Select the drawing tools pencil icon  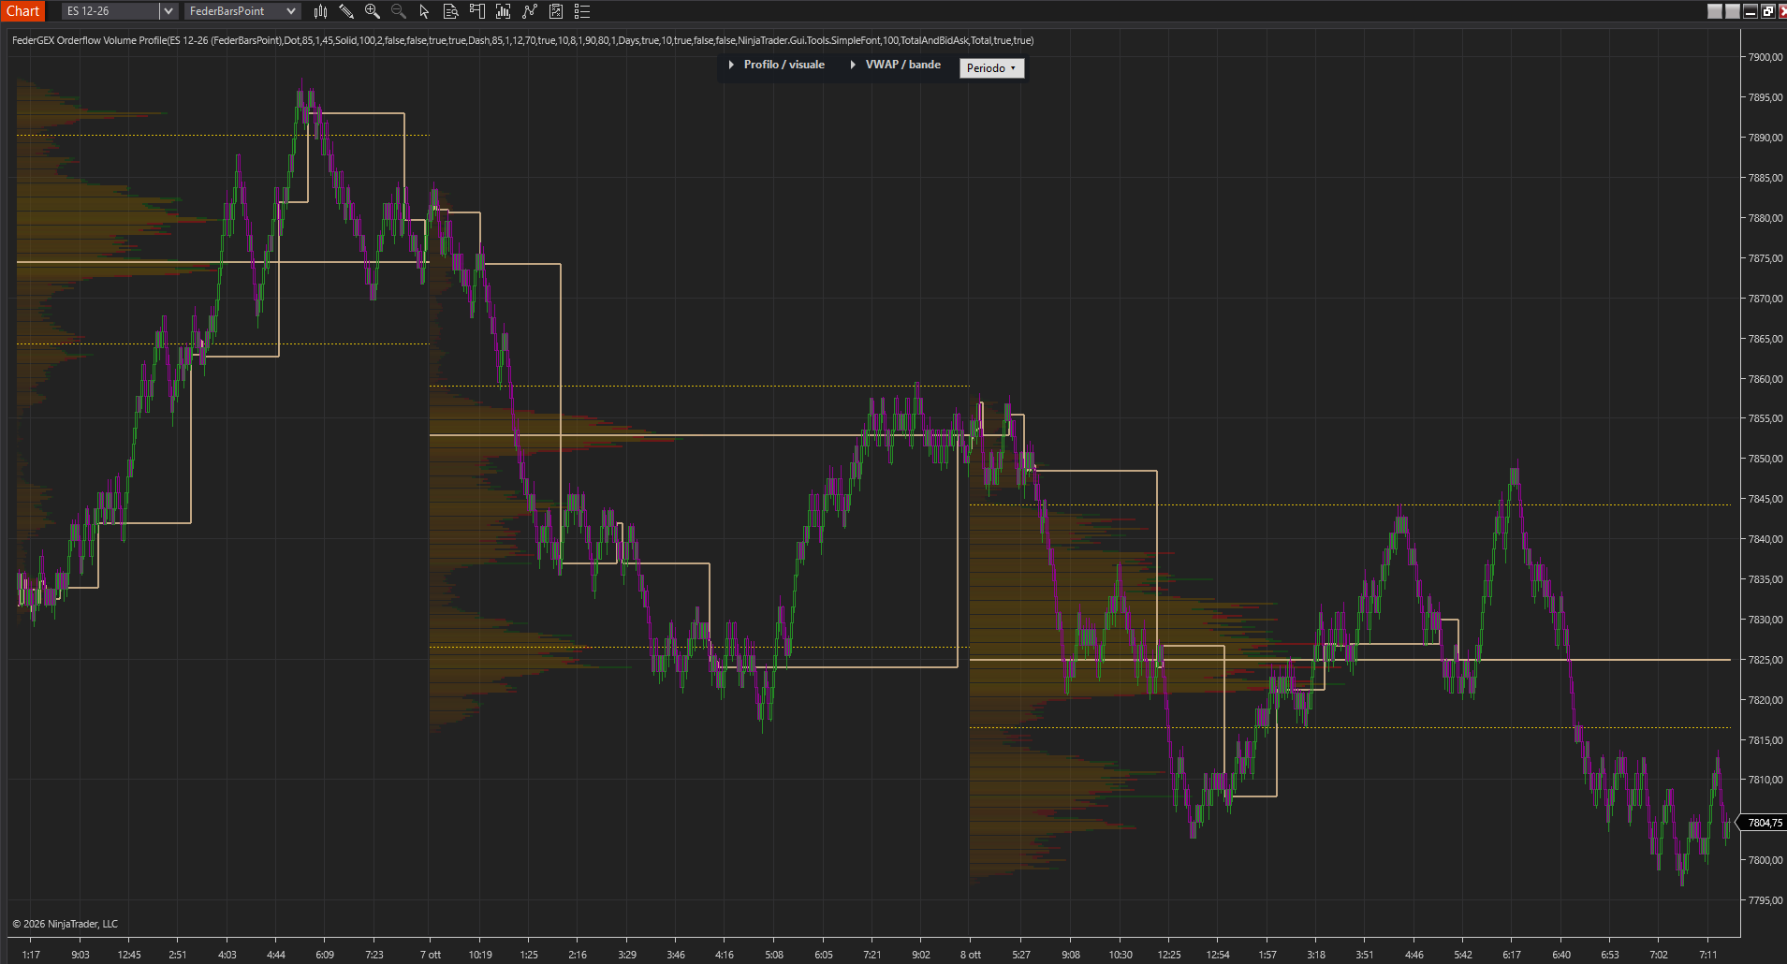[x=346, y=11]
